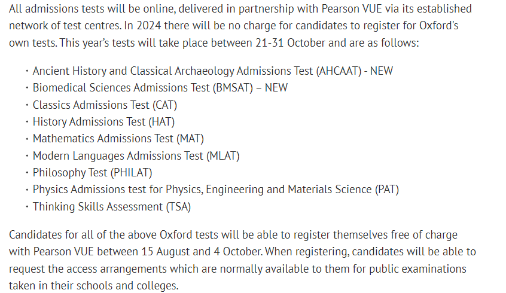Click the Classics Admissions Test (CAT) line

point(105,105)
